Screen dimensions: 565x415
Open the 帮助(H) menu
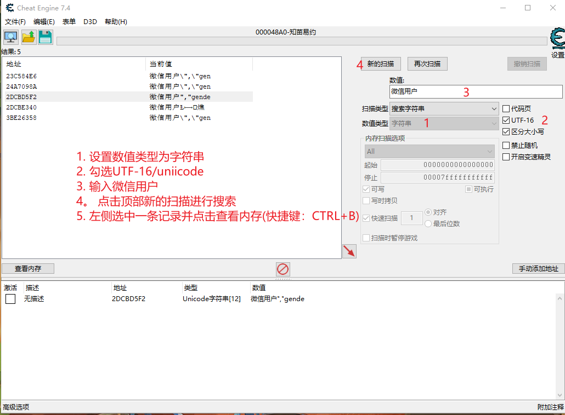coord(116,21)
